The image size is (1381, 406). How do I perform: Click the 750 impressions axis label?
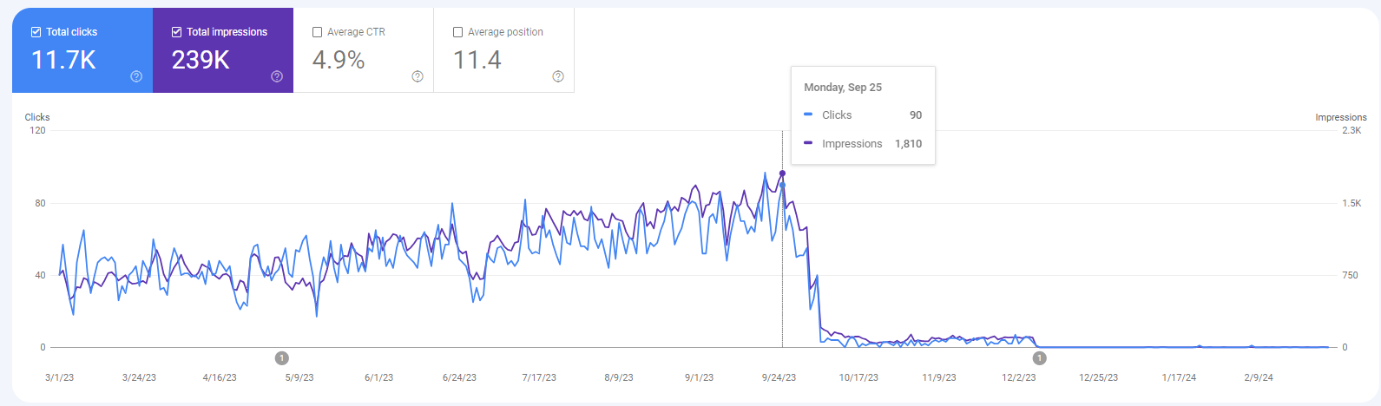(x=1350, y=276)
